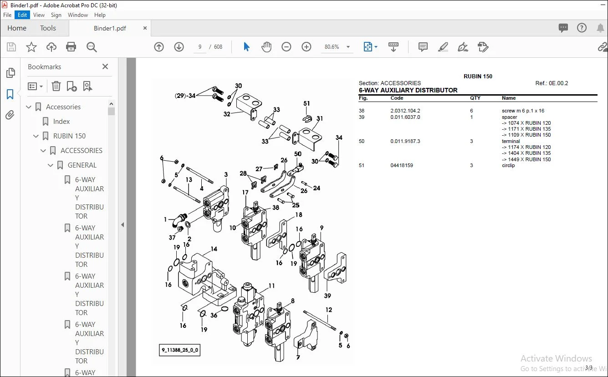Open the Sign menu
The width and height of the screenshot is (608, 377).
click(x=56, y=15)
